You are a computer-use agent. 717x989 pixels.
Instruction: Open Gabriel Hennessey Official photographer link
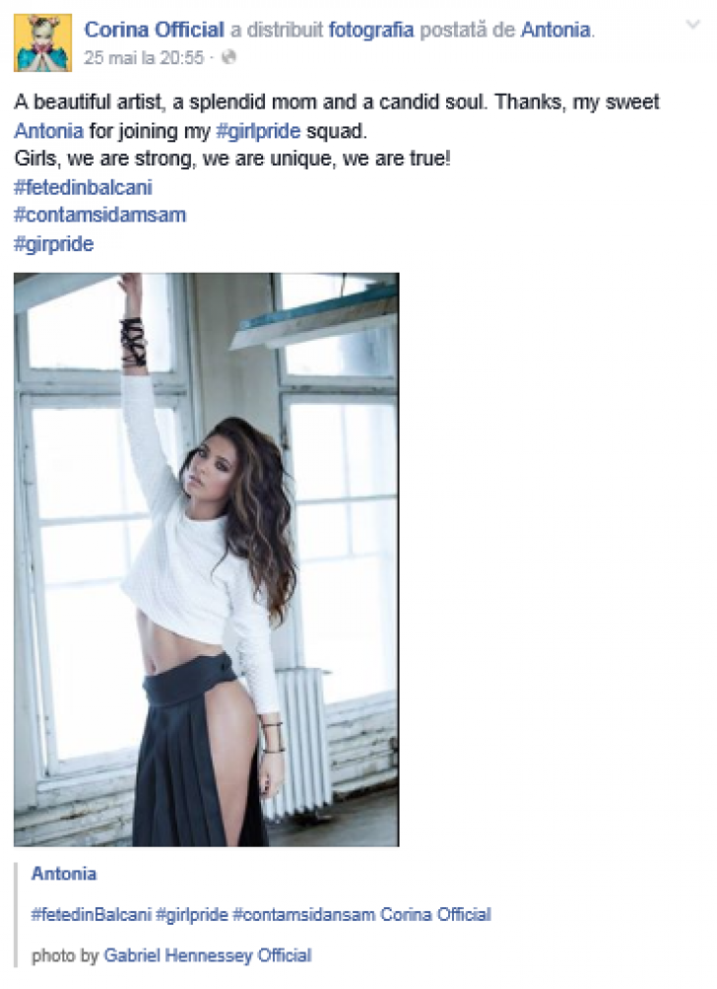(x=208, y=956)
